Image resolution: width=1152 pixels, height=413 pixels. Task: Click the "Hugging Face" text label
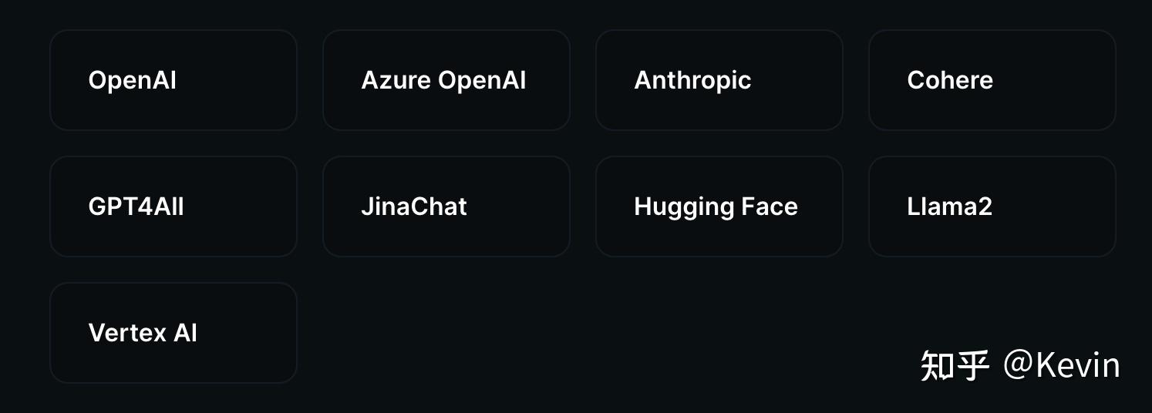coord(716,206)
